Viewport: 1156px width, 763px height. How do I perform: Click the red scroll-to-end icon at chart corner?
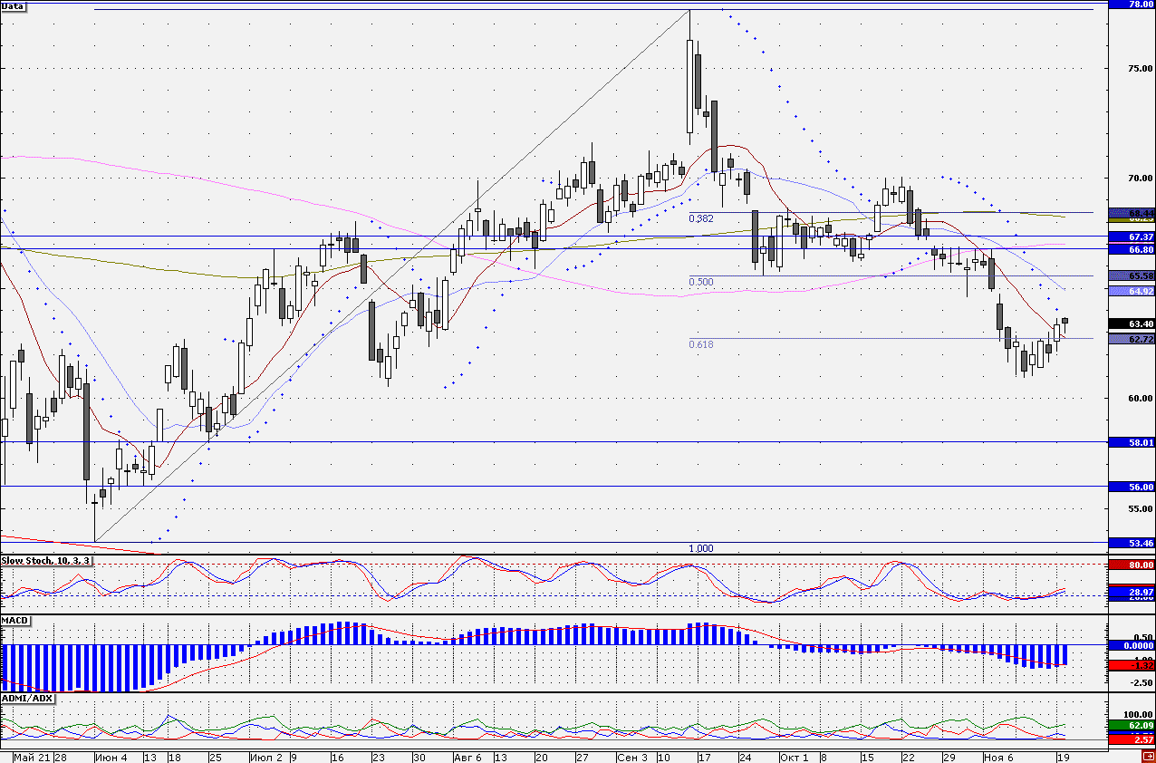[1148, 756]
